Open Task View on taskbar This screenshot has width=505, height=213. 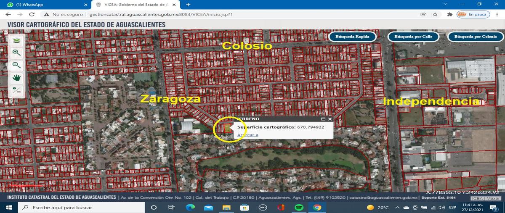171,208
